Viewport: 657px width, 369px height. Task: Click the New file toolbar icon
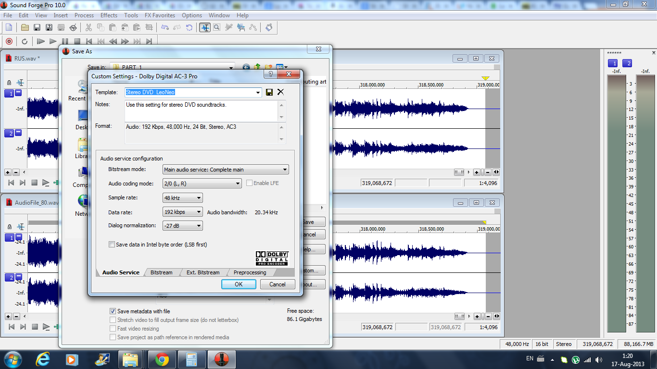(9, 27)
